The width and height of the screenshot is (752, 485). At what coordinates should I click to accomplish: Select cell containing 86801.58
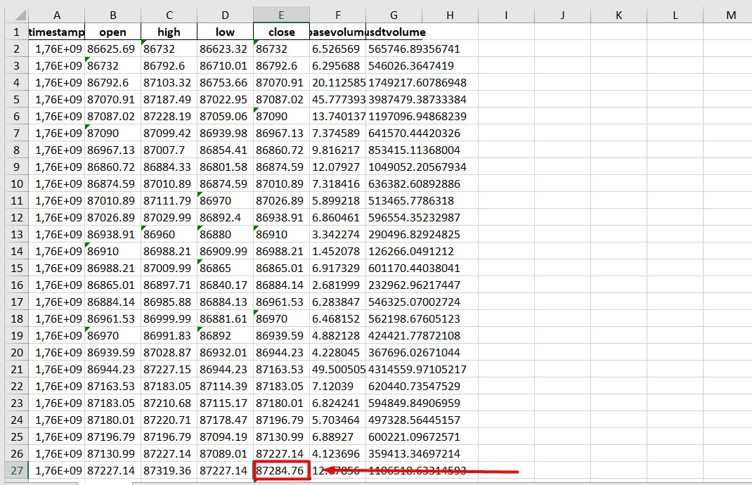tap(225, 167)
